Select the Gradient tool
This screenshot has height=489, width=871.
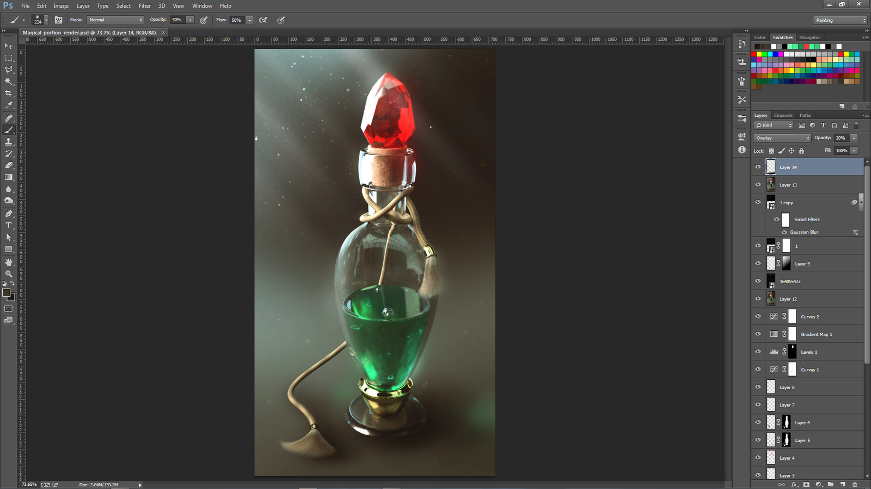tap(9, 177)
